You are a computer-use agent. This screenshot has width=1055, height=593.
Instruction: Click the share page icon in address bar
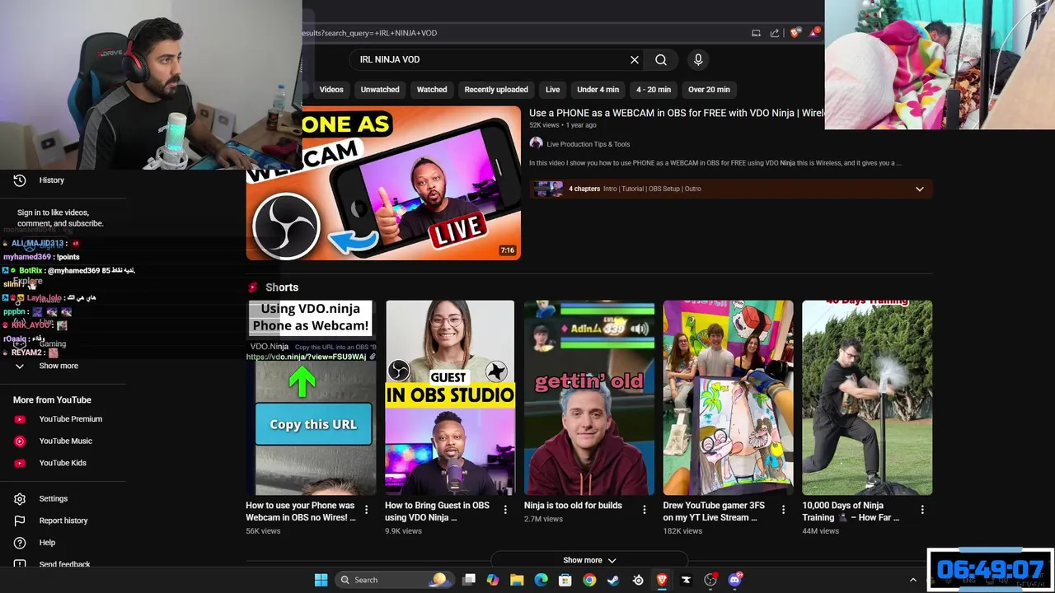coord(775,33)
